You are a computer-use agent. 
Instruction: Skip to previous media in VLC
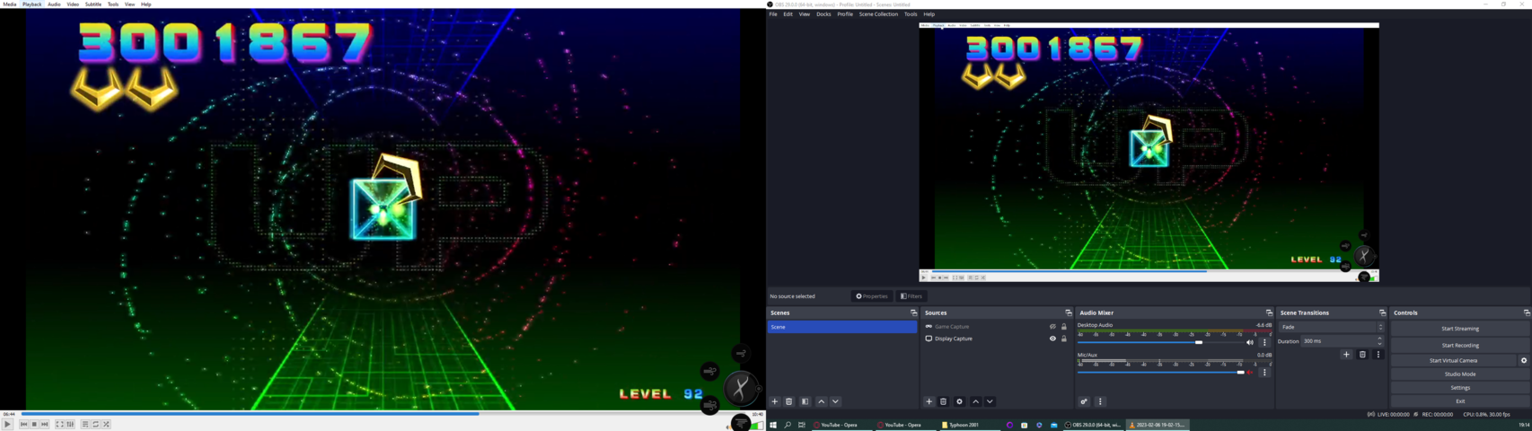click(x=24, y=425)
